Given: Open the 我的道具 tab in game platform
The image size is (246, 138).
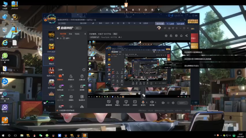Looking at the screenshot, I should coord(180,24).
